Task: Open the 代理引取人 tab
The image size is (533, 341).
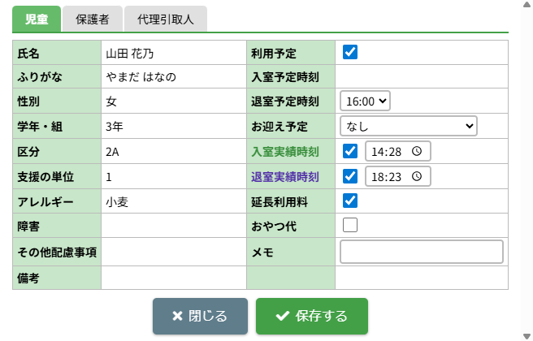Action: (x=166, y=19)
